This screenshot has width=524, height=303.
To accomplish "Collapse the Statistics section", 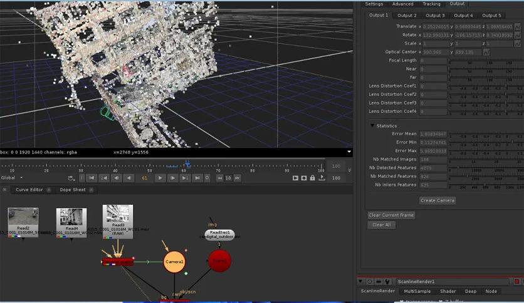I will [372, 126].
